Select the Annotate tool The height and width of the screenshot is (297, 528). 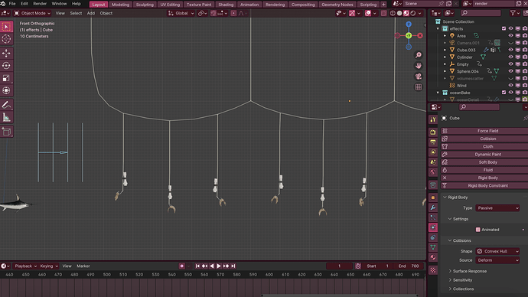[6, 105]
